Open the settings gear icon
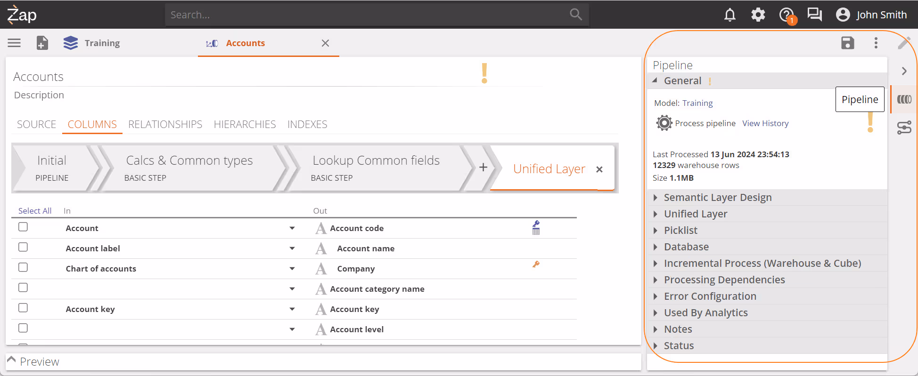Image resolution: width=918 pixels, height=376 pixels. [758, 15]
